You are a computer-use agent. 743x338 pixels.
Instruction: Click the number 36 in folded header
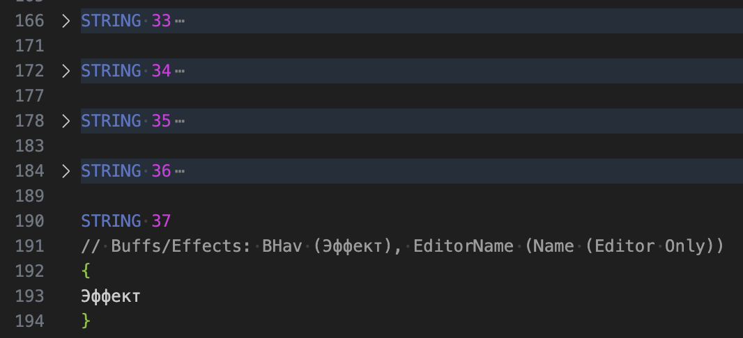coord(161,171)
